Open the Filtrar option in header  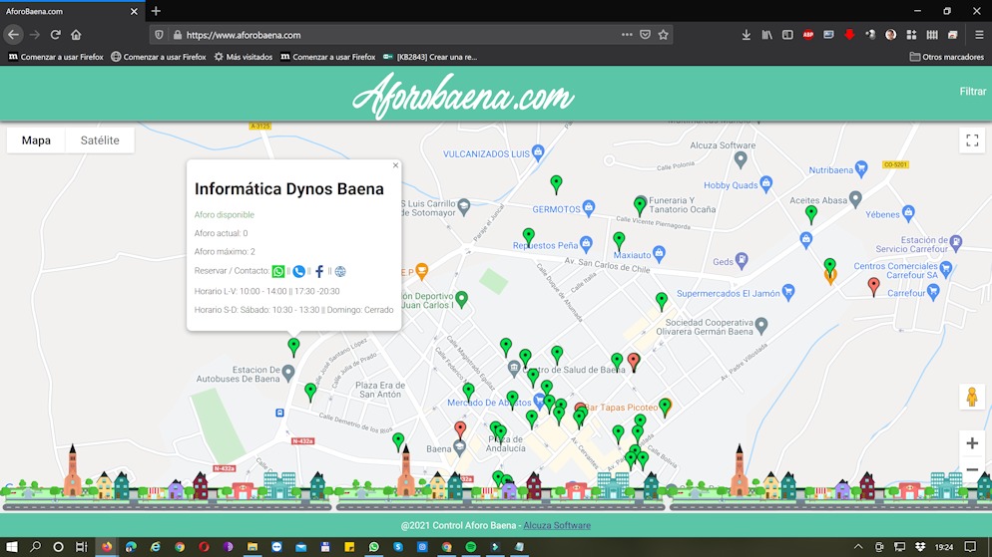pyautogui.click(x=972, y=92)
